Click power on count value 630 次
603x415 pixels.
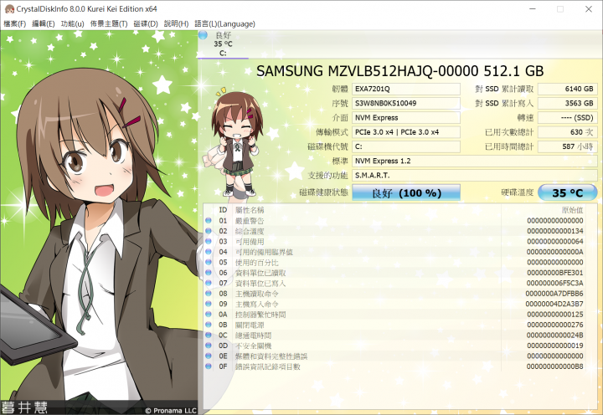(567, 132)
